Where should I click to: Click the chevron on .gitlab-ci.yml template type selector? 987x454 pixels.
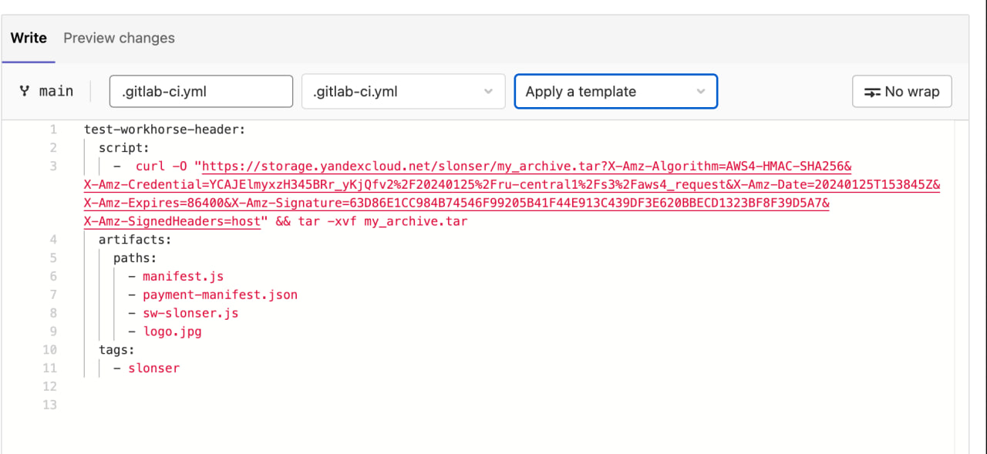[487, 91]
